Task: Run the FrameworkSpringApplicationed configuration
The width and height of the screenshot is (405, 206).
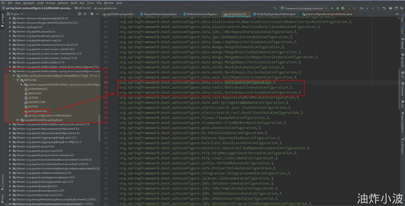Action: pyautogui.click(x=332, y=8)
